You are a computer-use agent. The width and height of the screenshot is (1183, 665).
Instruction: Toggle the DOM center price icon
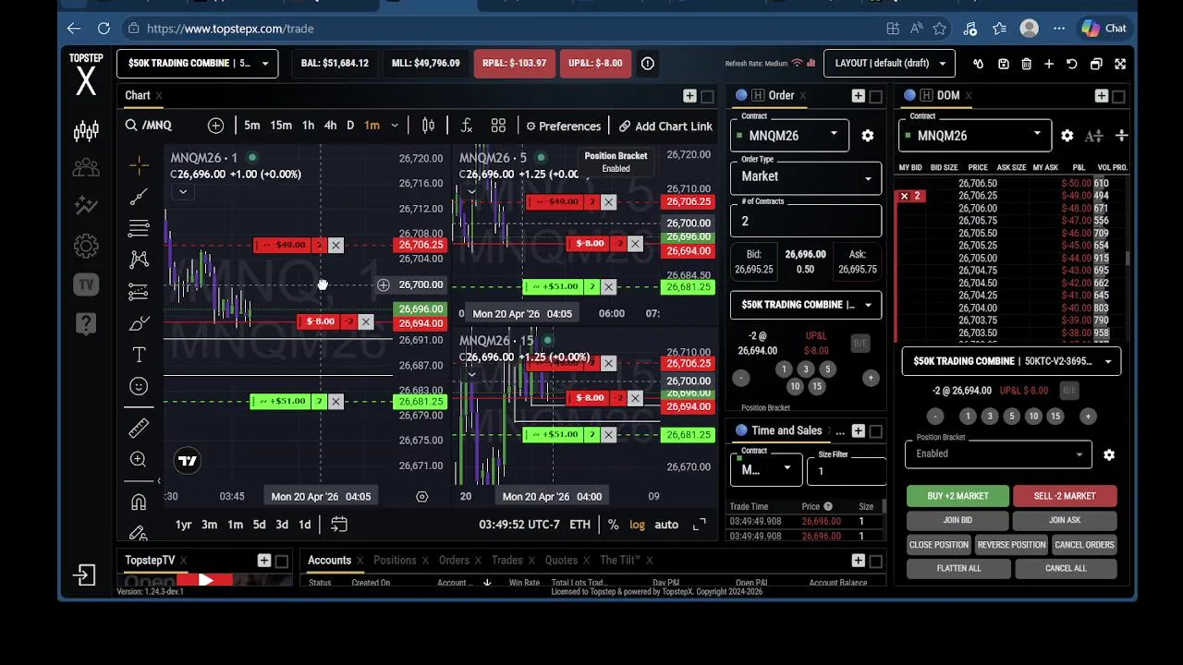[1121, 136]
